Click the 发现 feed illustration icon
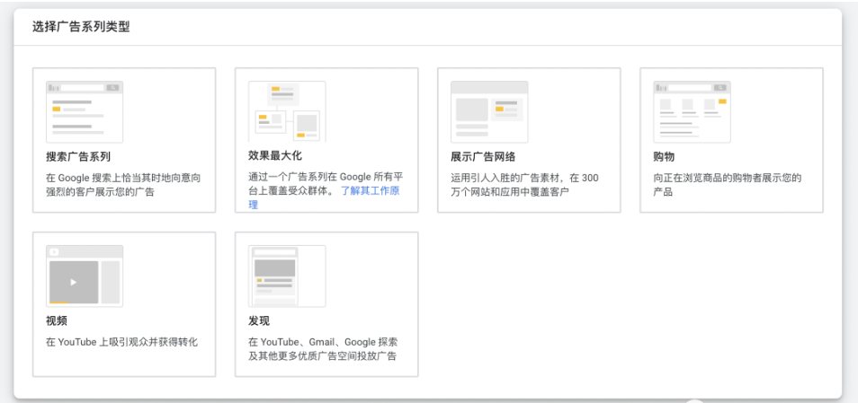Image resolution: width=858 pixels, height=403 pixels. click(287, 276)
